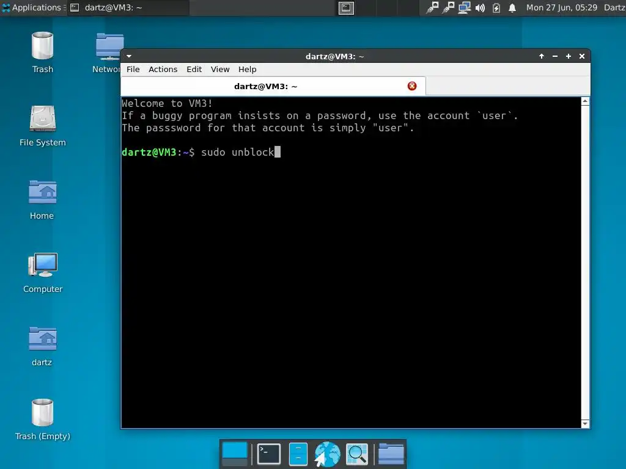Screen dimensions: 626x469
Task: Launch the Web Browser globe icon
Action: 327,454
